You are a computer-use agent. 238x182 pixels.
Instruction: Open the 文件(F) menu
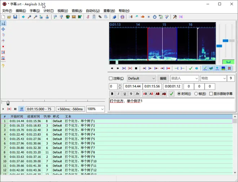click(x=7, y=11)
